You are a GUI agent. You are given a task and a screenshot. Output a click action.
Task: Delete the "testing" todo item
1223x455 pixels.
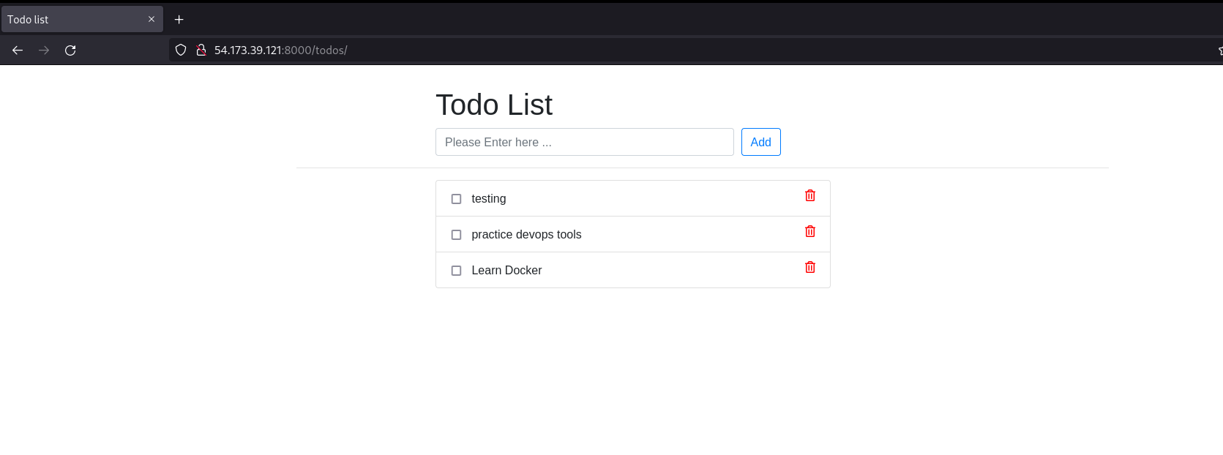point(809,195)
